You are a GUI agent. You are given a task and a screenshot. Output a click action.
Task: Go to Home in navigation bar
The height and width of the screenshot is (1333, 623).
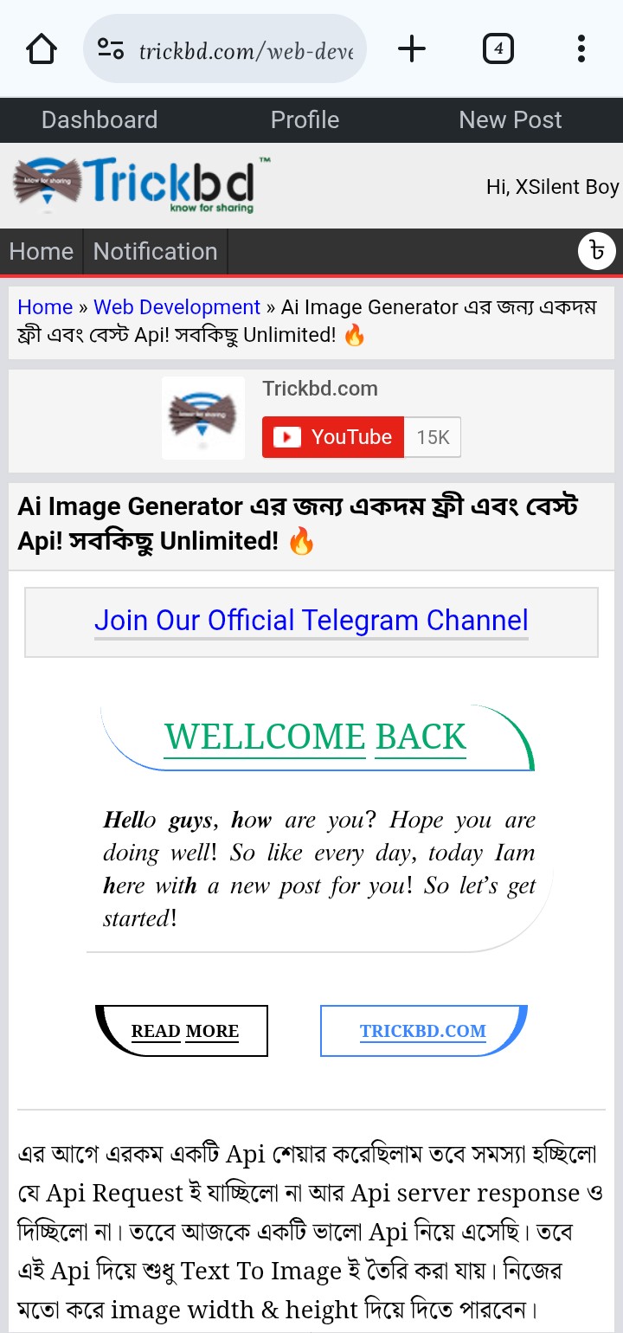pos(42,252)
